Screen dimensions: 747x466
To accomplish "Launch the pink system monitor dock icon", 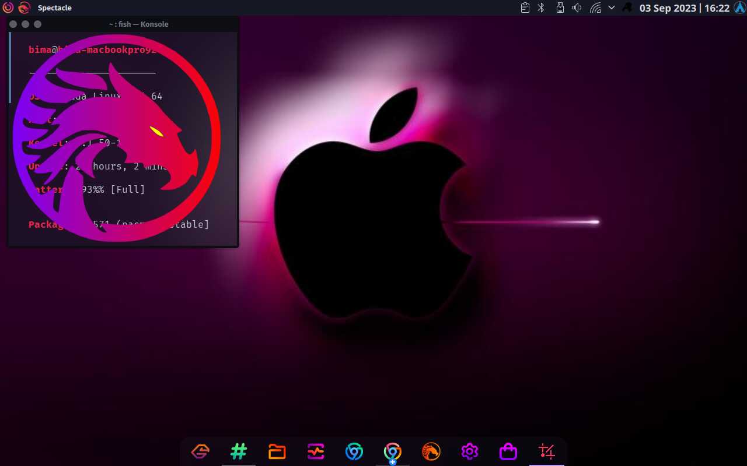I will tap(316, 451).
